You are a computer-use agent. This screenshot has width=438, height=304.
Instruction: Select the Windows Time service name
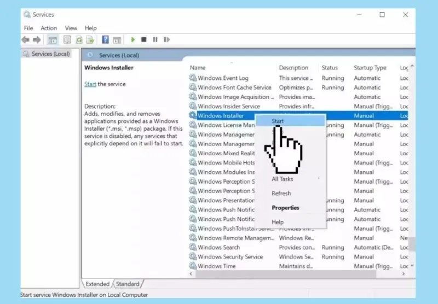point(216,266)
